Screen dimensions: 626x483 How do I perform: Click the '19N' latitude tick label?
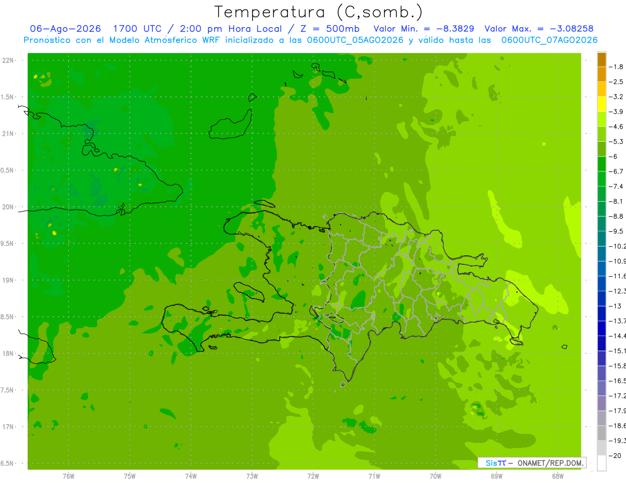point(9,280)
